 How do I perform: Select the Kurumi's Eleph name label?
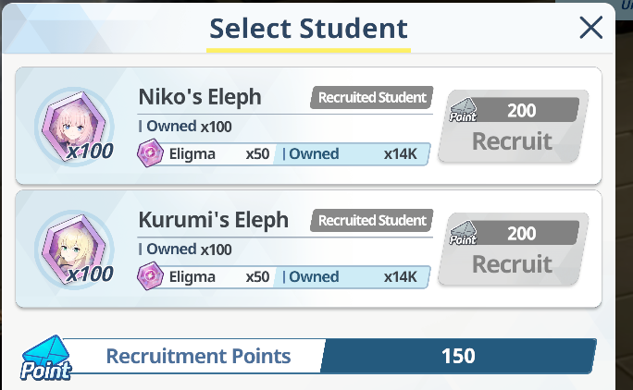[x=214, y=220]
